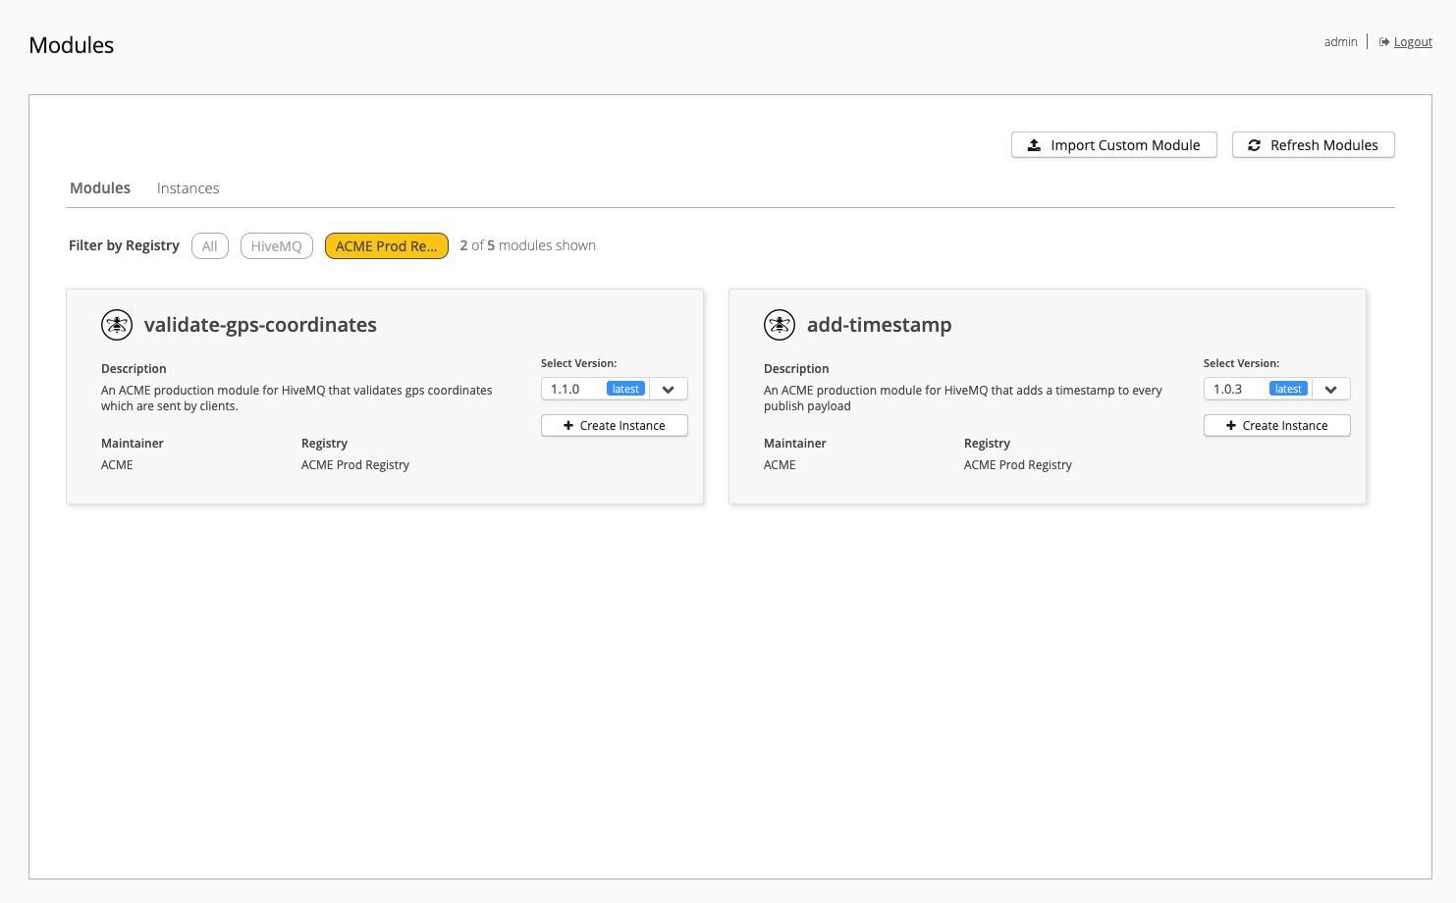Click the logout arrow icon
Image resolution: width=1456 pixels, height=903 pixels.
[x=1384, y=42]
